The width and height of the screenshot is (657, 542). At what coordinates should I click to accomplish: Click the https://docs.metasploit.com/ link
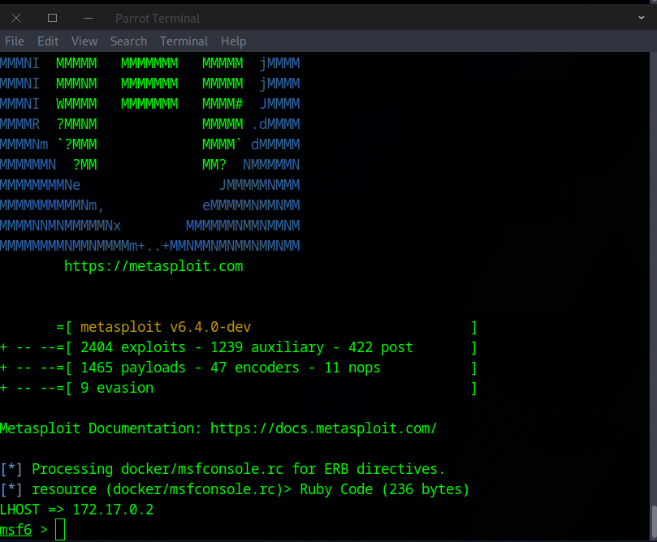(x=323, y=428)
